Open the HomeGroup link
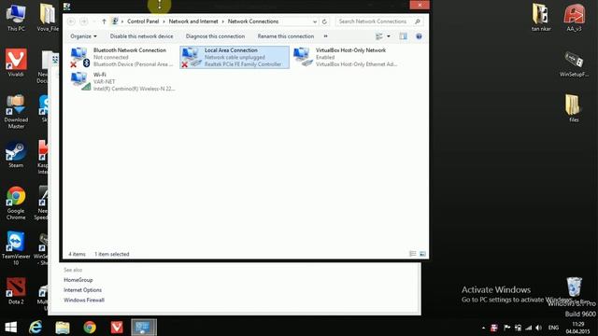This screenshot has height=336, width=598. 78,280
